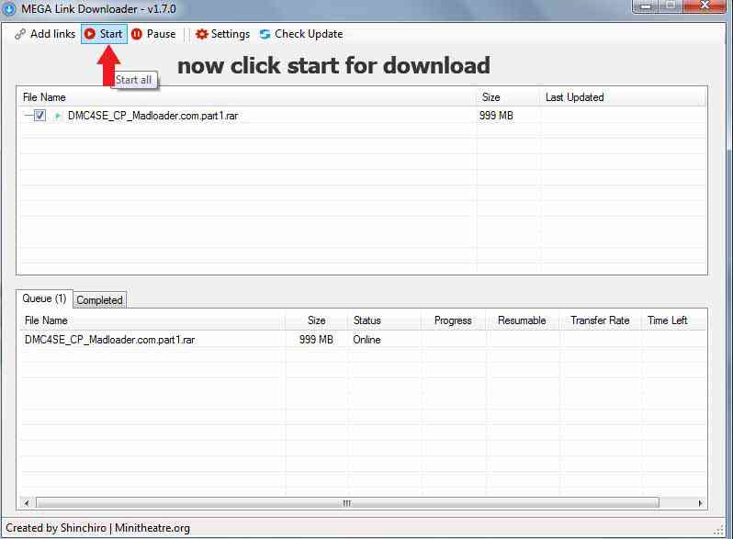Click the horizontal scrollbar left arrow
Image resolution: width=733 pixels, height=539 pixels.
27,503
